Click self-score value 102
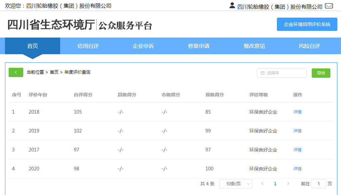 pos(78,131)
